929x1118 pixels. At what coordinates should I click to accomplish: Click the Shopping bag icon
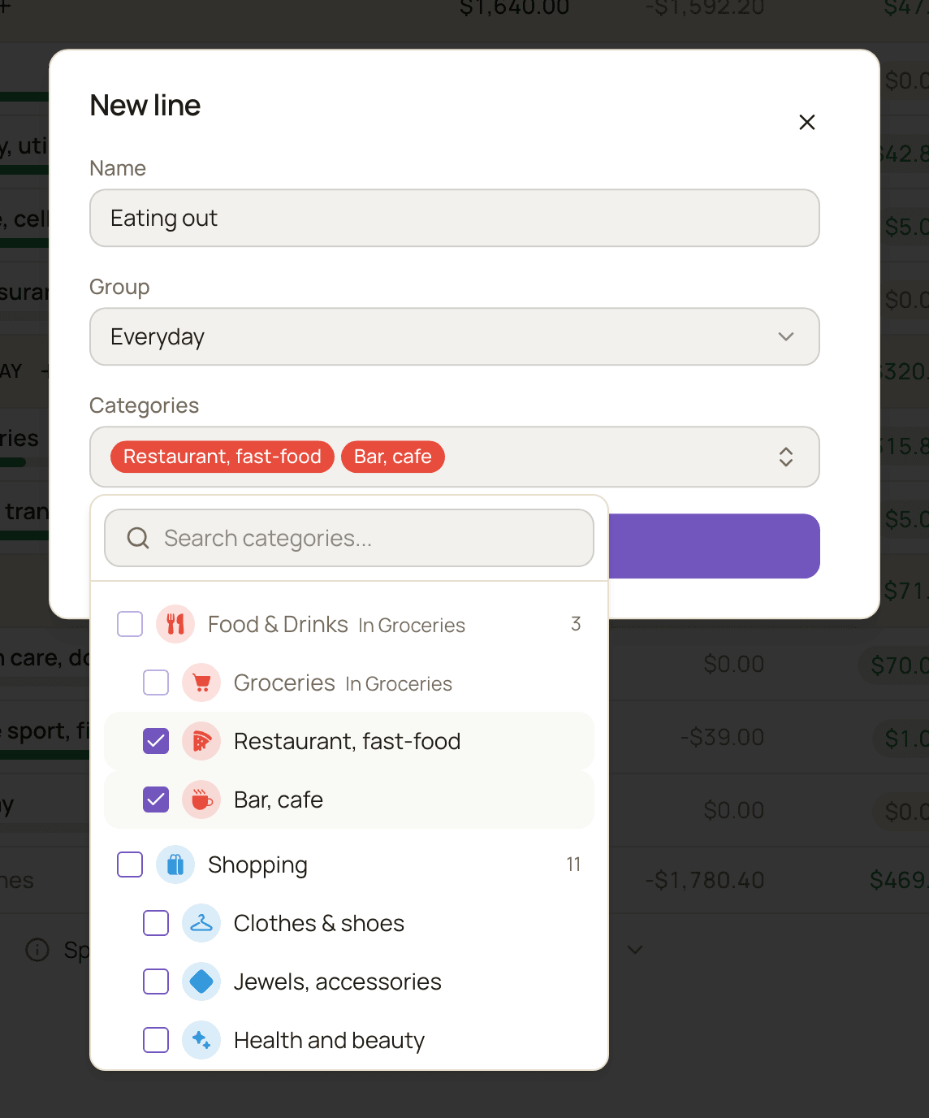coord(175,864)
